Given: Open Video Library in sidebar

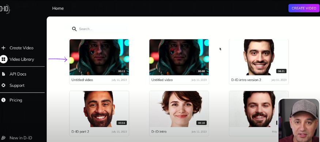Looking at the screenshot, I should [x=22, y=59].
